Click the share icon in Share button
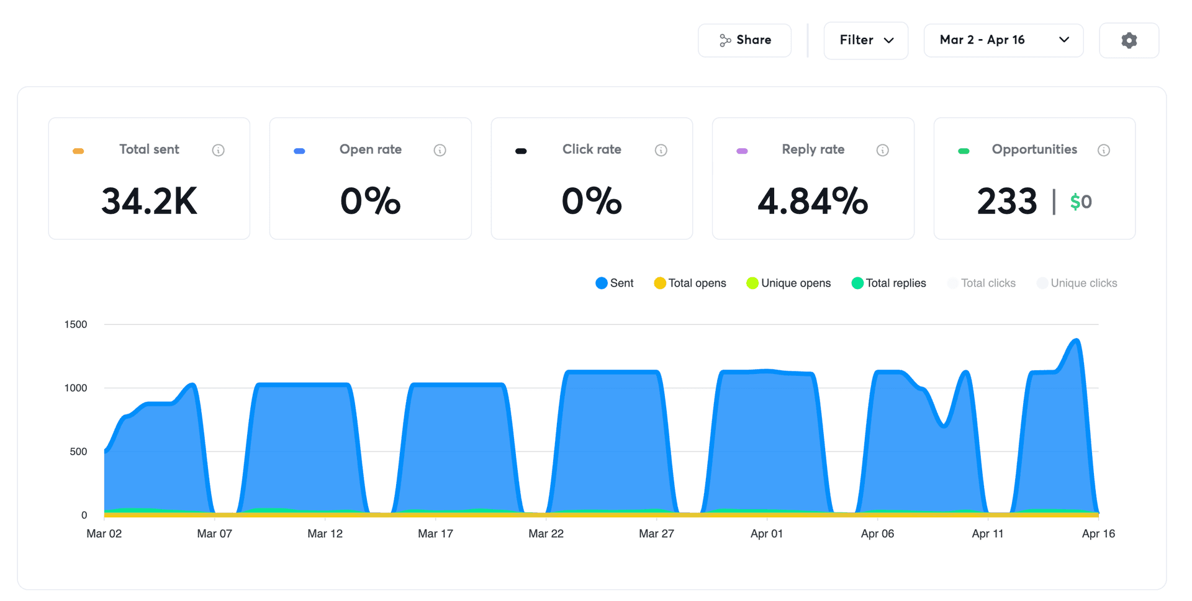The height and width of the screenshot is (601, 1192). pos(725,40)
